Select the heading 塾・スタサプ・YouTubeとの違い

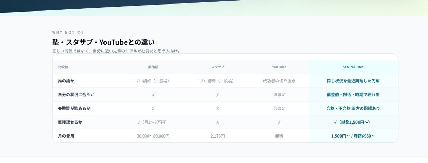(x=103, y=42)
